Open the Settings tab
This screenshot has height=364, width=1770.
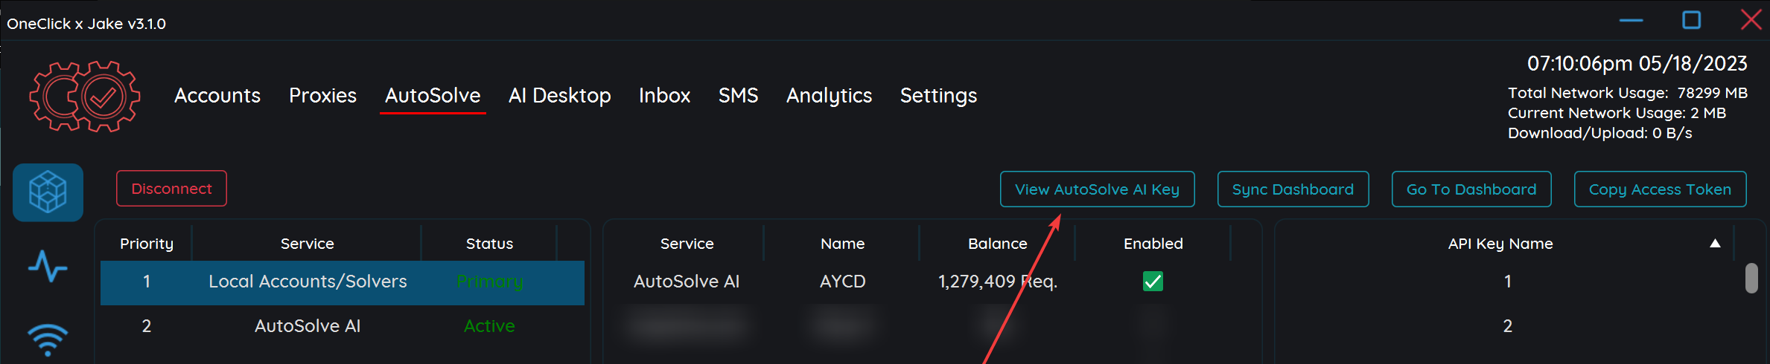[938, 96]
